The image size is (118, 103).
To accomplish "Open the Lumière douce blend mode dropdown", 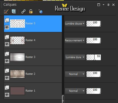I will click(75, 24).
